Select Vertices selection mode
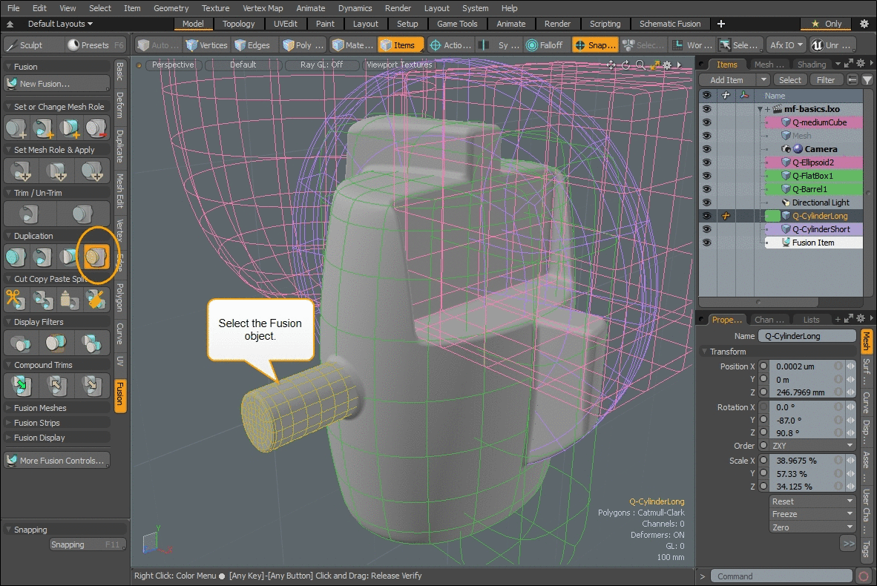Screen dimensions: 877x586 click(x=206, y=45)
